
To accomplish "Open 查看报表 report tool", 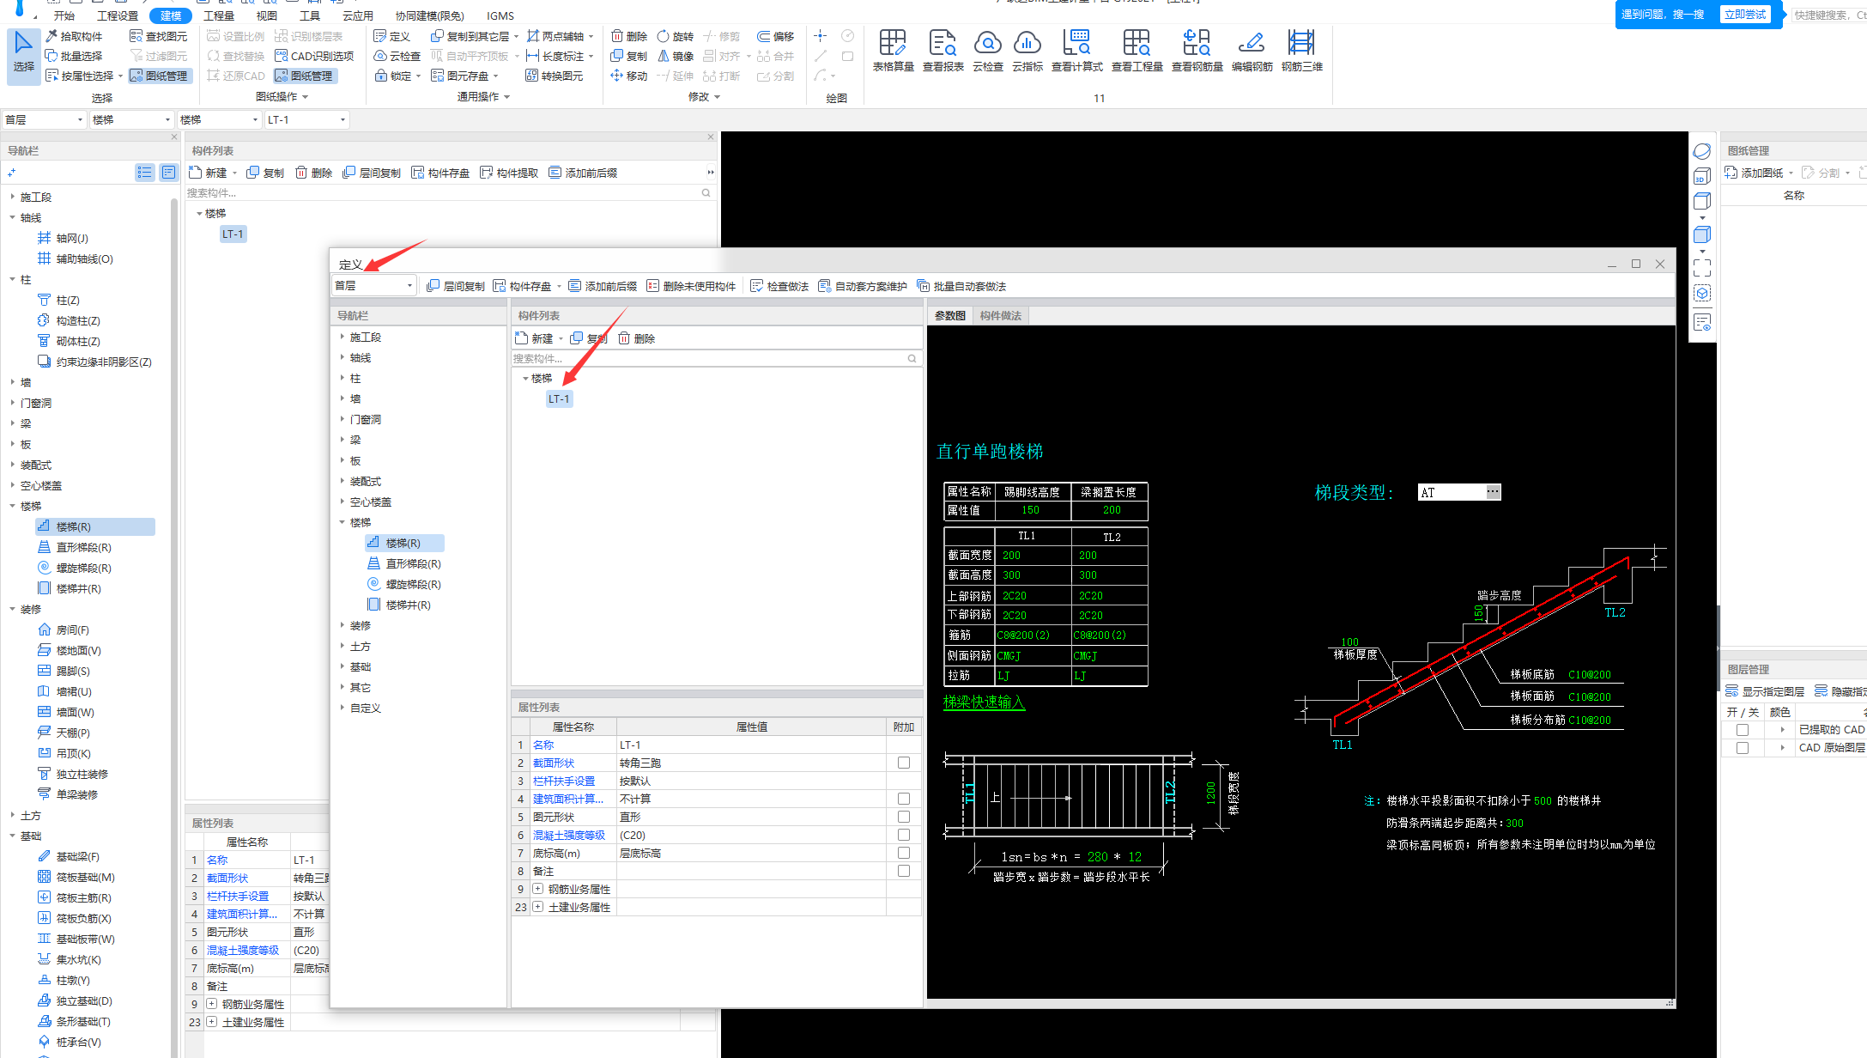I will tap(943, 50).
